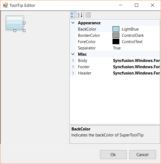The height and width of the screenshot is (164, 161).
Task: Expand the Body property
Action: pyautogui.click(x=73, y=61)
